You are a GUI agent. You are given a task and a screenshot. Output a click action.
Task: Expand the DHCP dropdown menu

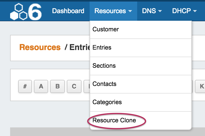point(184,11)
